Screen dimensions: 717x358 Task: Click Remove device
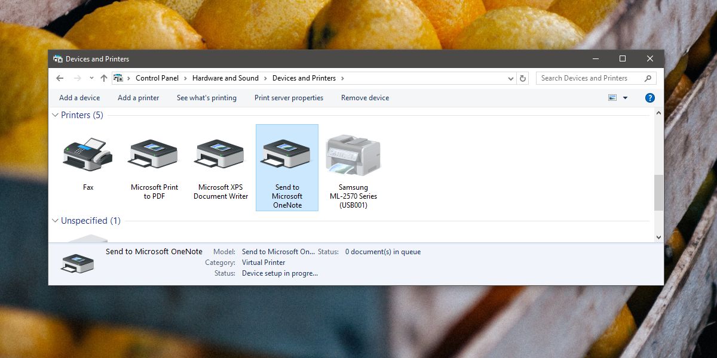coord(364,98)
